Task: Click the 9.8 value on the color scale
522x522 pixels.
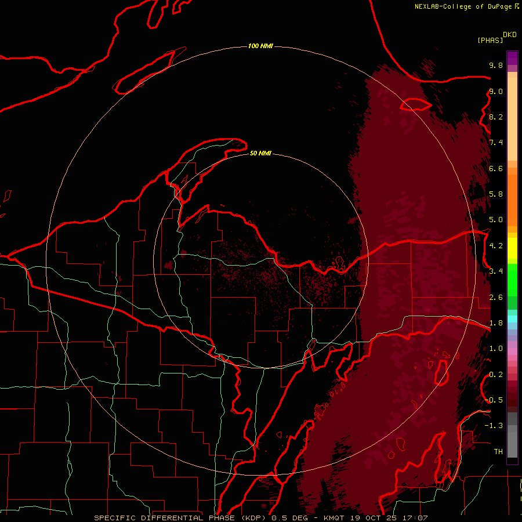Action: click(x=496, y=65)
